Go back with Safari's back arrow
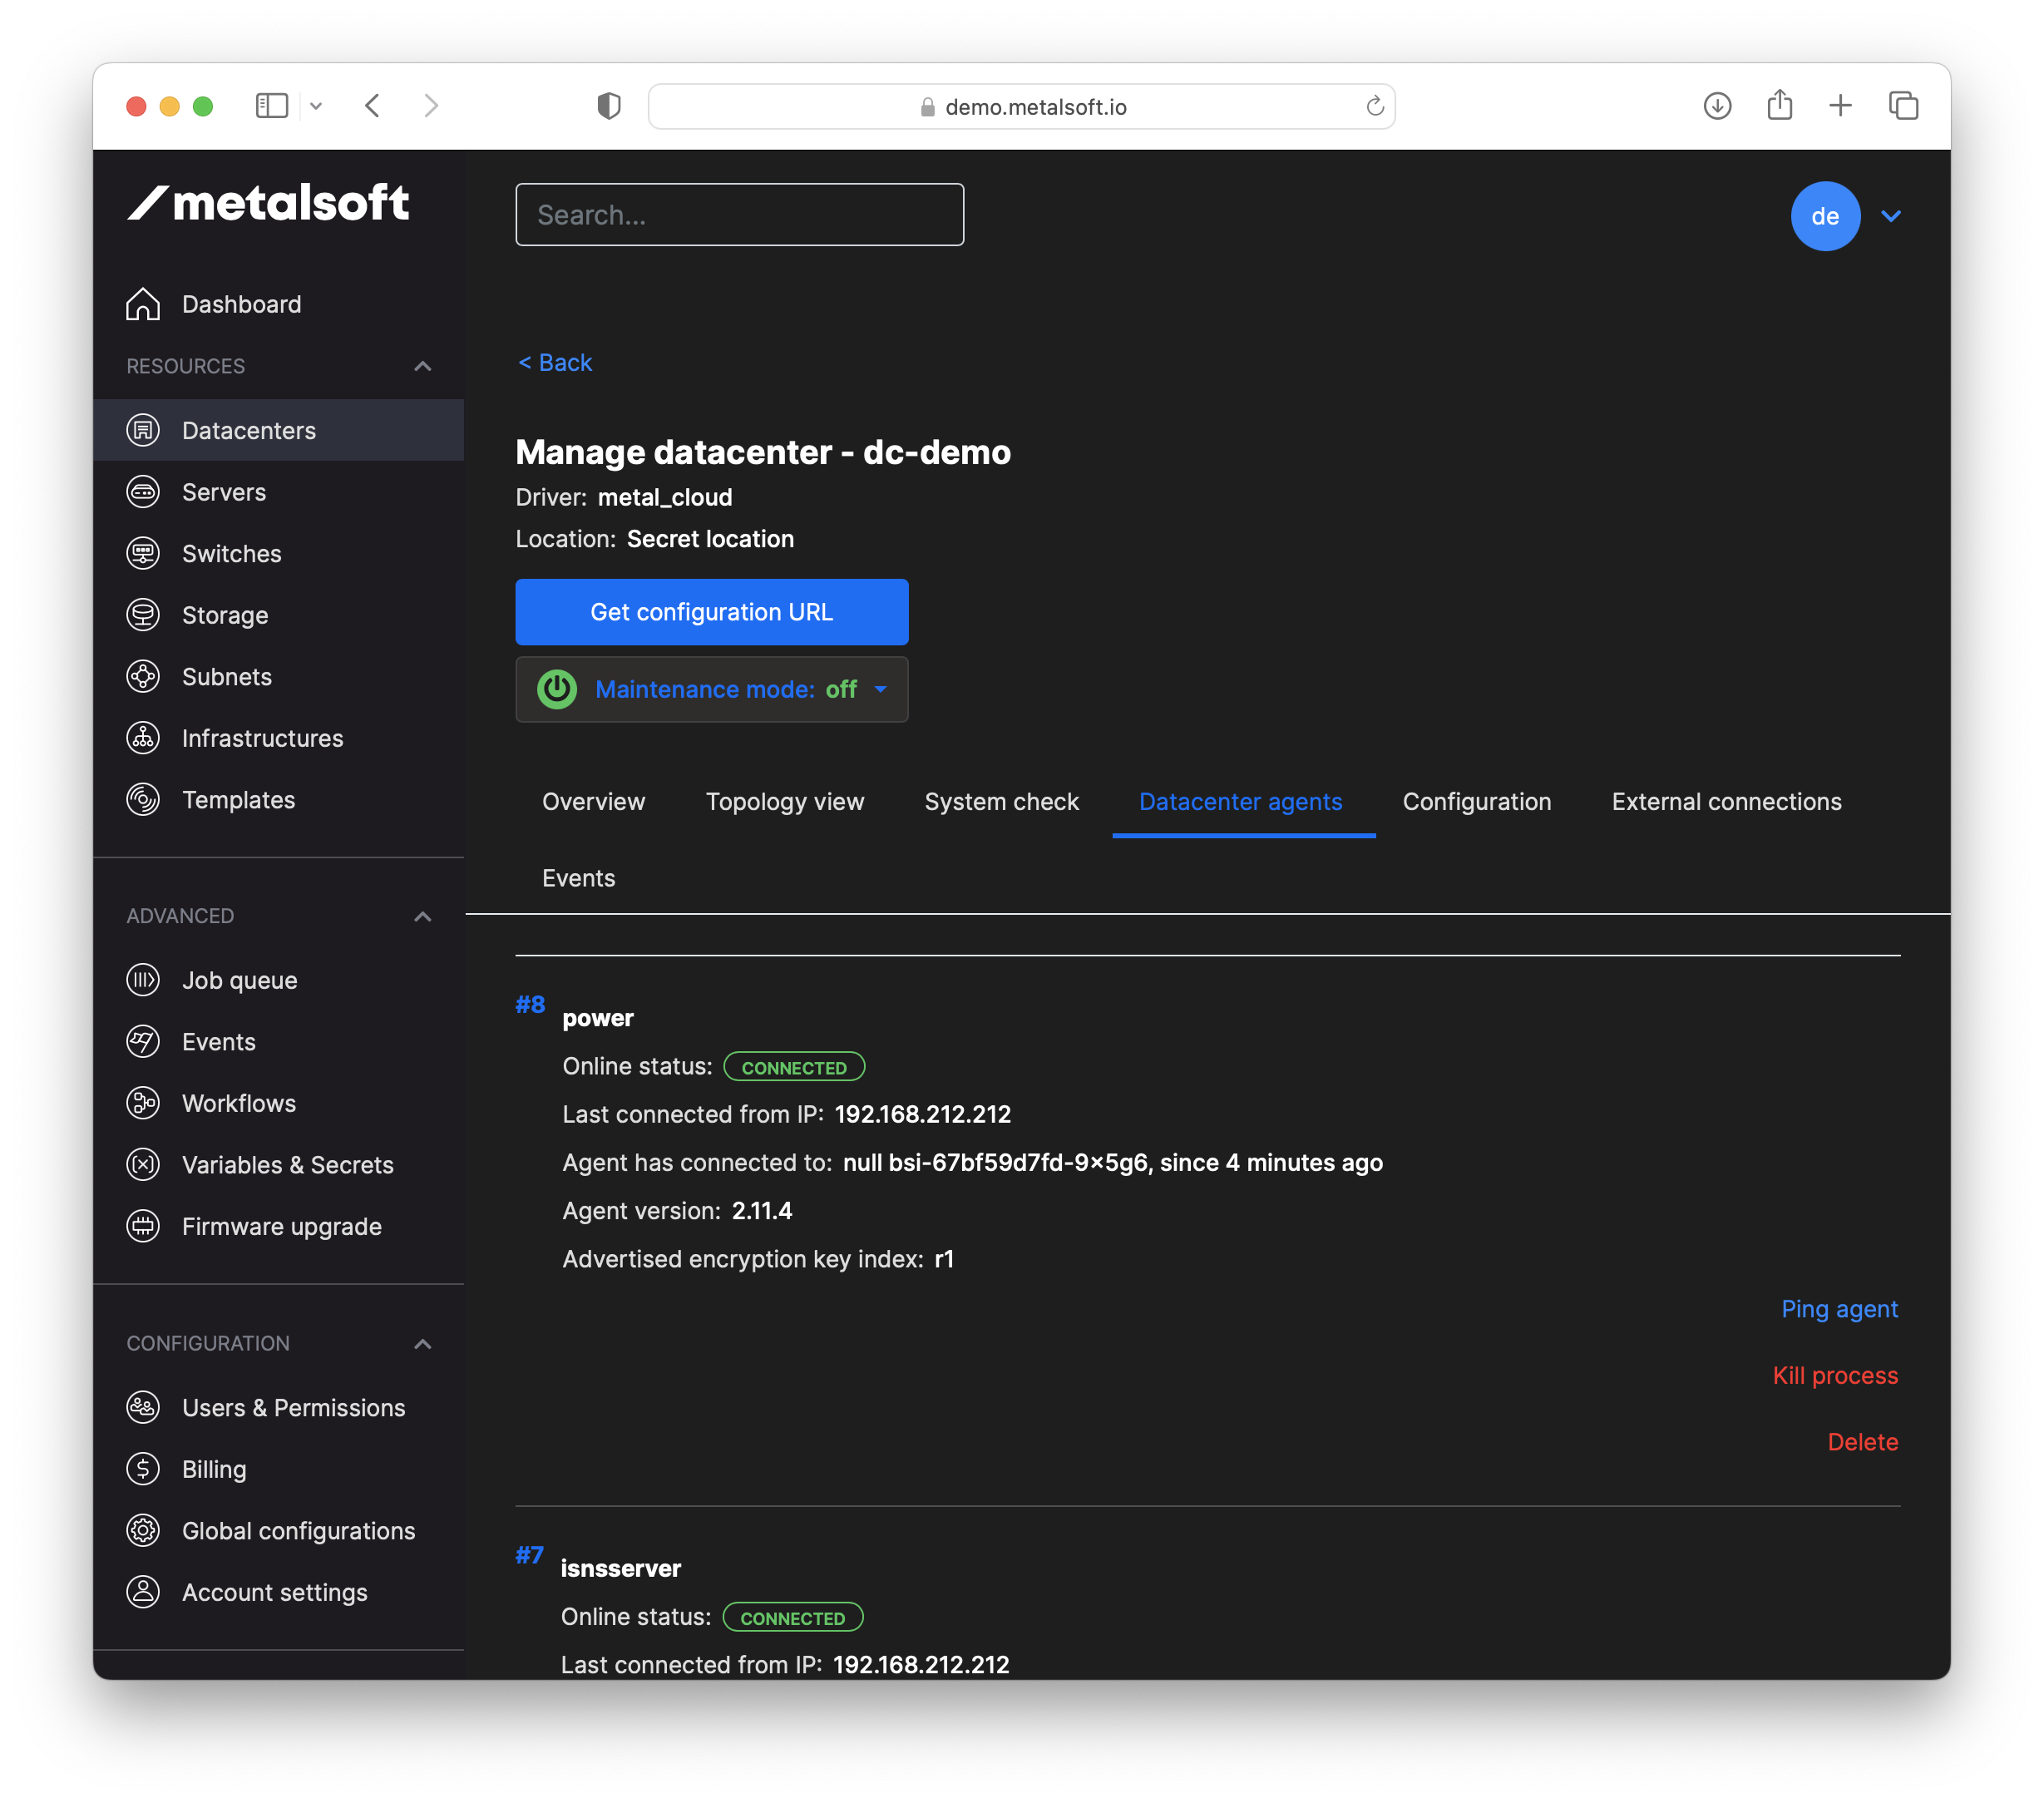2044x1803 pixels. pos(373,106)
